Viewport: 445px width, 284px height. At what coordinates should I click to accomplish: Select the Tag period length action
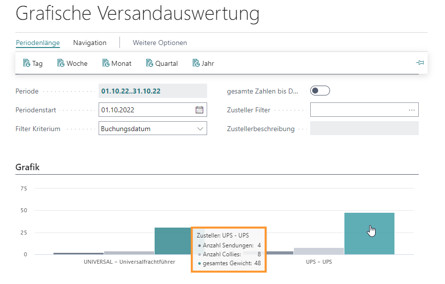[x=33, y=63]
